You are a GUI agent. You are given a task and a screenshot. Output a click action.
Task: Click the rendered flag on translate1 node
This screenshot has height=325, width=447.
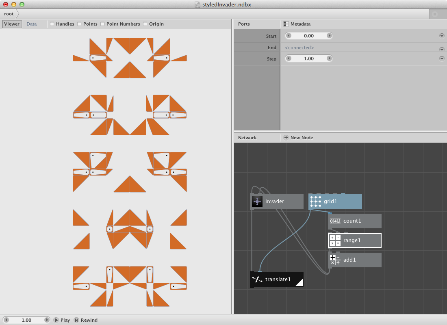tap(299, 282)
